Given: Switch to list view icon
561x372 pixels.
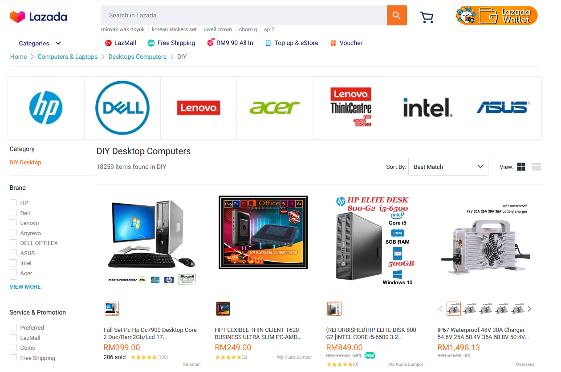Looking at the screenshot, I should click(x=536, y=167).
